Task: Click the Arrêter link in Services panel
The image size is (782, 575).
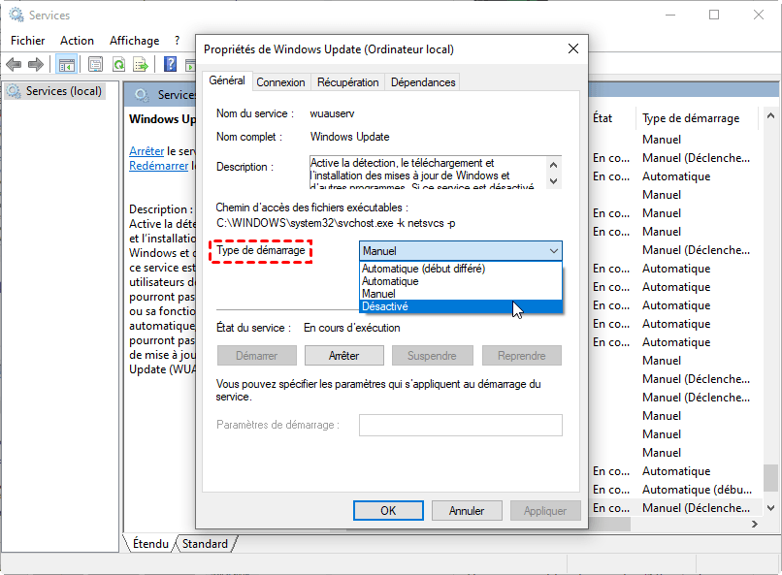Action: pos(147,151)
